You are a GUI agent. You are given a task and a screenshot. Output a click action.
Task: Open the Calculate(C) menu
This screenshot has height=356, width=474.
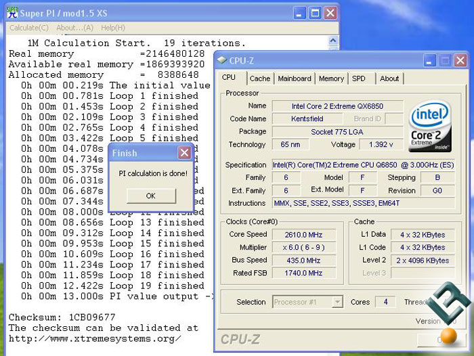(29, 28)
